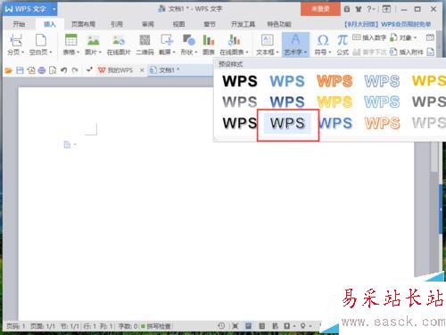The width and height of the screenshot is (446, 335).
Task: Close the 我的WPS tab
Action: pyautogui.click(x=142, y=70)
